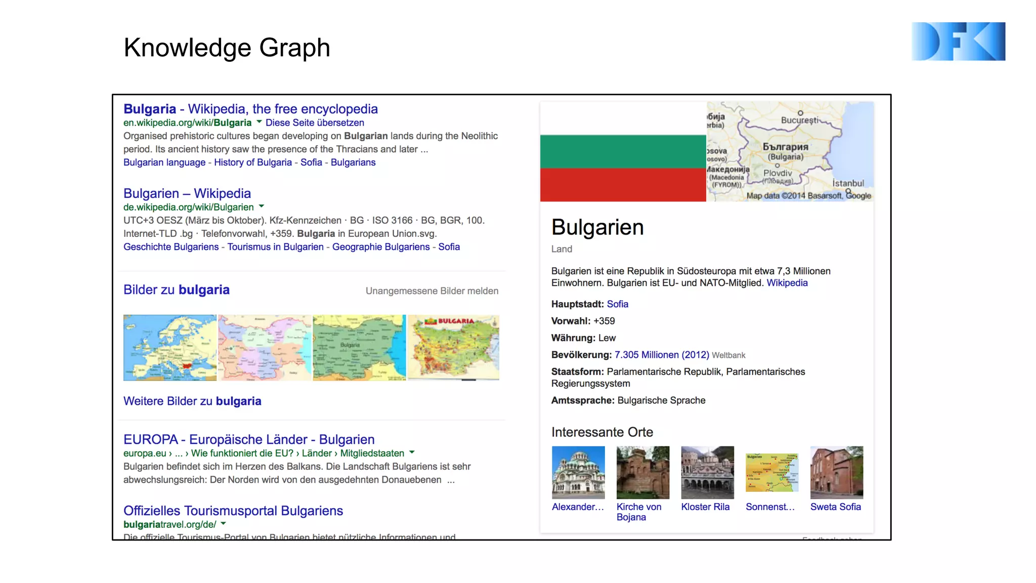This screenshot has width=1036, height=583.
Task: Follow the Wikipedia link in knowledge panel description
Action: click(787, 283)
